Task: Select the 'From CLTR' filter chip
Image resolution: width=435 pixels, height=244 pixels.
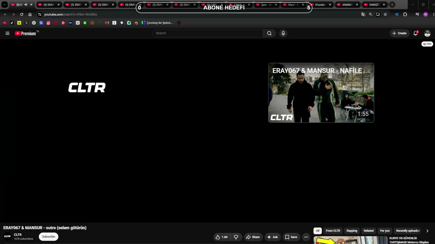Action: (333, 231)
